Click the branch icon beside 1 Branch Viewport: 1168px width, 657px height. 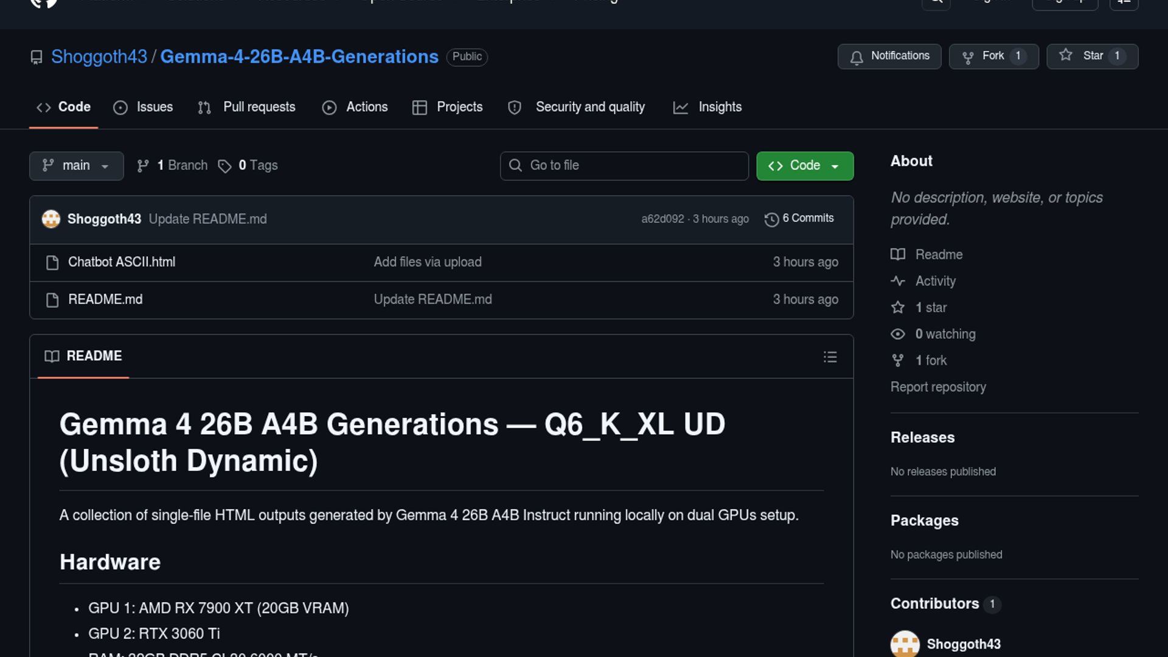(x=143, y=166)
